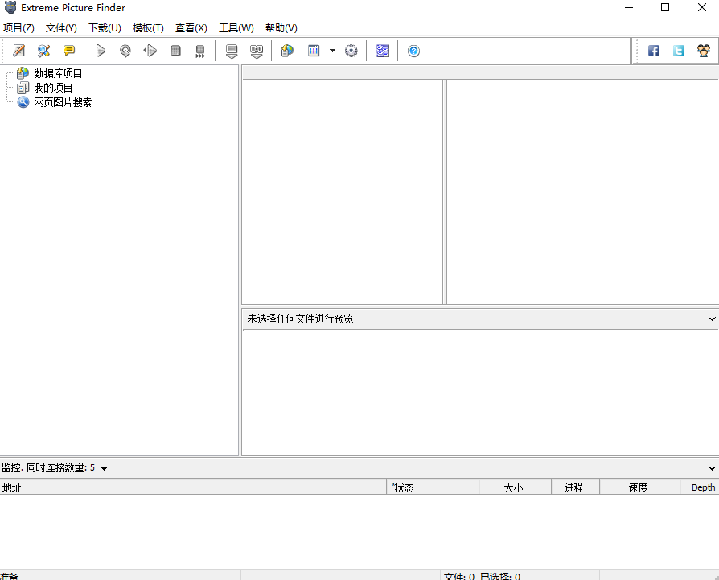The height and width of the screenshot is (580, 719).
Task: Stop download with the square icon
Action: point(175,51)
